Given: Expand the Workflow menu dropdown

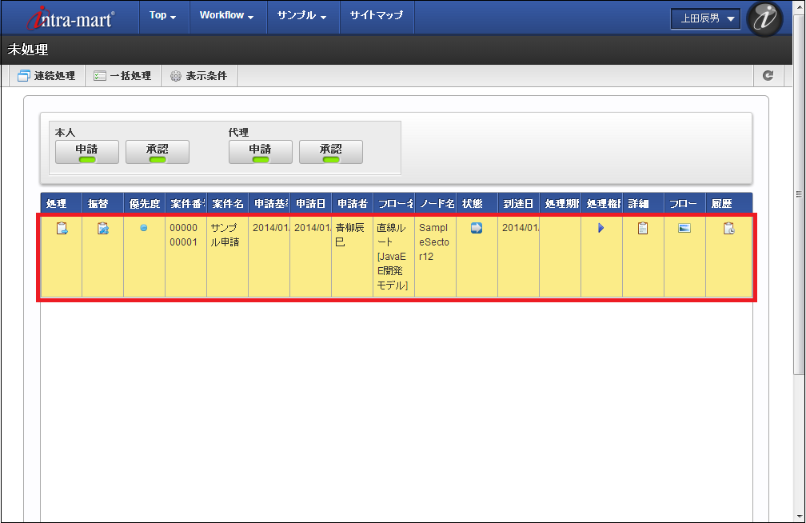Looking at the screenshot, I should click(x=226, y=16).
